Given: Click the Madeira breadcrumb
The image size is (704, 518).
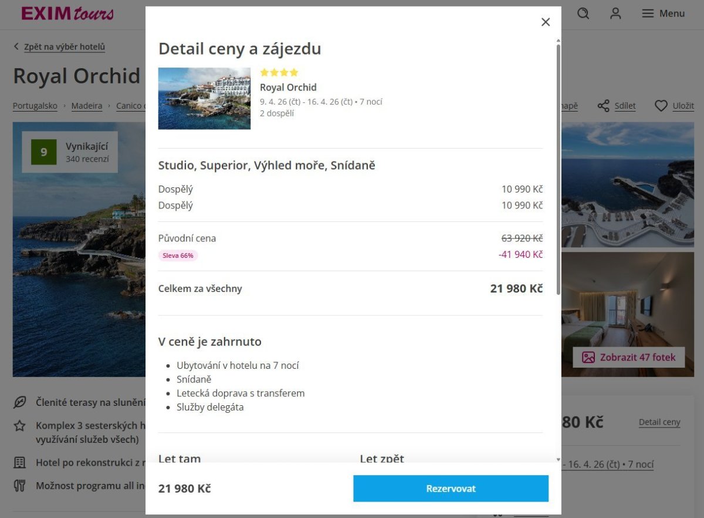Looking at the screenshot, I should (x=87, y=106).
